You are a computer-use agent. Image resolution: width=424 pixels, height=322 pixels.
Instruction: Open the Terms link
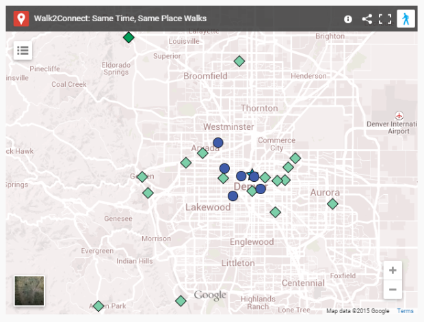[x=405, y=311]
